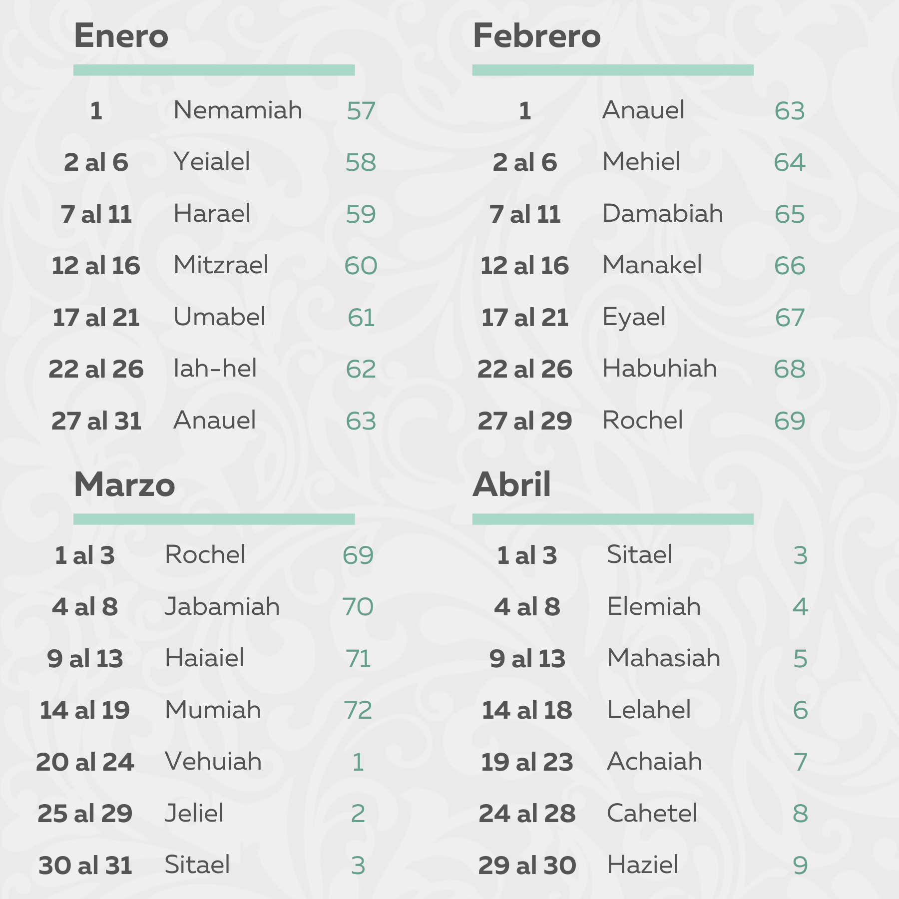The width and height of the screenshot is (899, 899).
Task: Click the green divider bar under Abril
Action: 613,519
